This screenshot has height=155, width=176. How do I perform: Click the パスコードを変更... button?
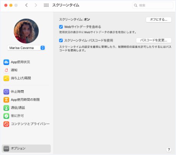154,40
